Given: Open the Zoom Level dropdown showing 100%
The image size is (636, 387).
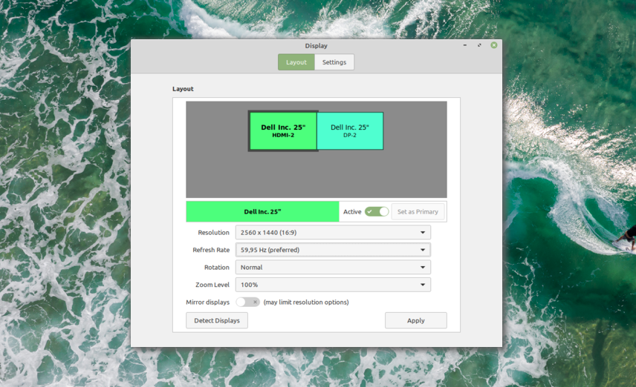Looking at the screenshot, I should click(x=333, y=285).
